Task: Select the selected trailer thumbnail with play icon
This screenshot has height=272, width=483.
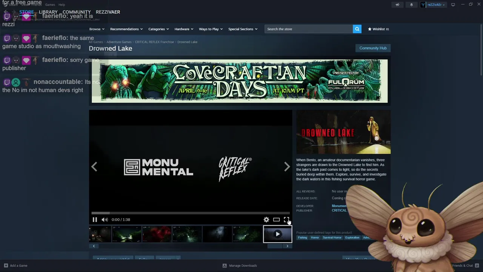Action: pos(277,234)
